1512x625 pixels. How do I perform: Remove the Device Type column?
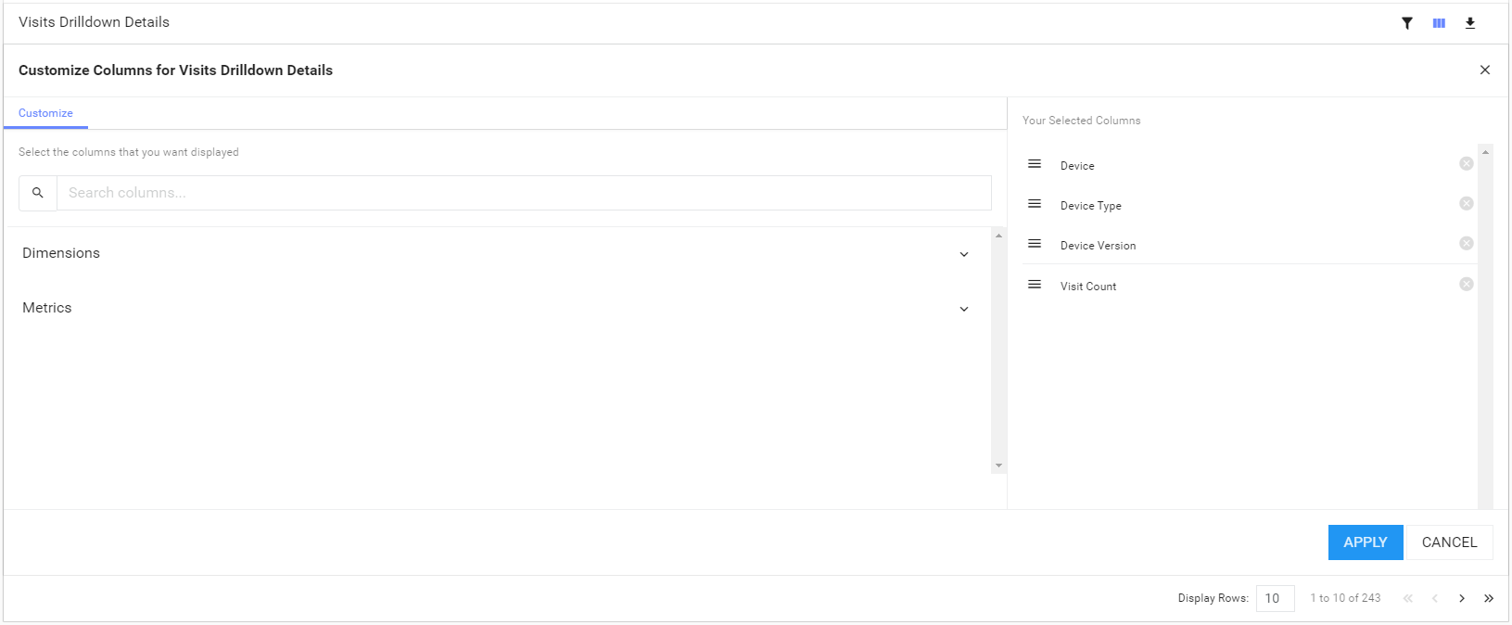pos(1467,203)
